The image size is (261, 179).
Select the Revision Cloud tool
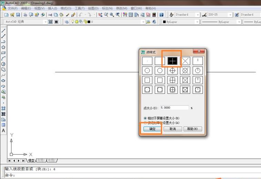point(3,69)
